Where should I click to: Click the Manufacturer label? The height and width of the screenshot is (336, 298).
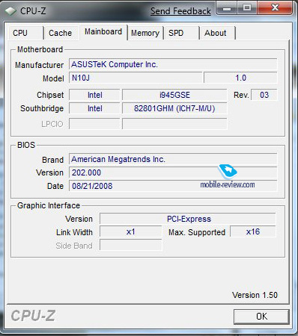pos(39,65)
